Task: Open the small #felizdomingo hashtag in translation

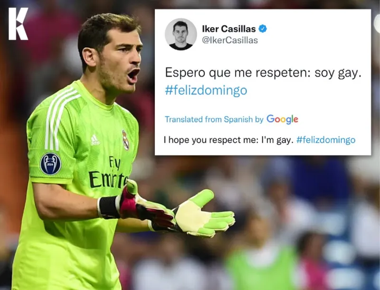Action: point(326,140)
